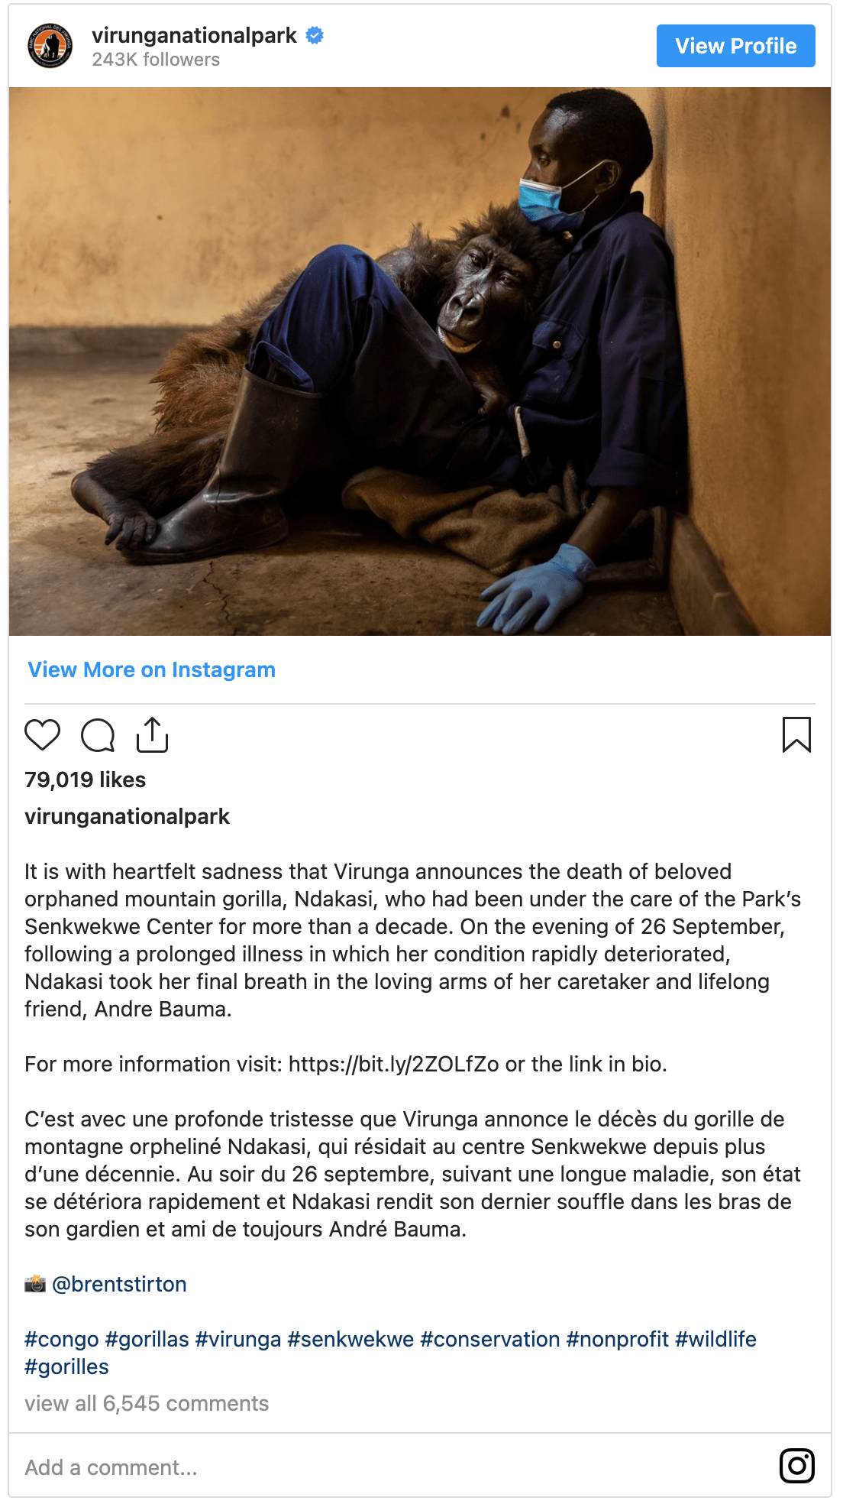
Task: Select the virunganationalpark caption author name
Action: tap(127, 816)
